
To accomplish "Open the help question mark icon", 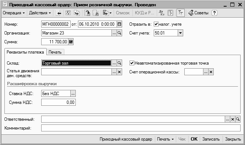I will click(214, 13).
